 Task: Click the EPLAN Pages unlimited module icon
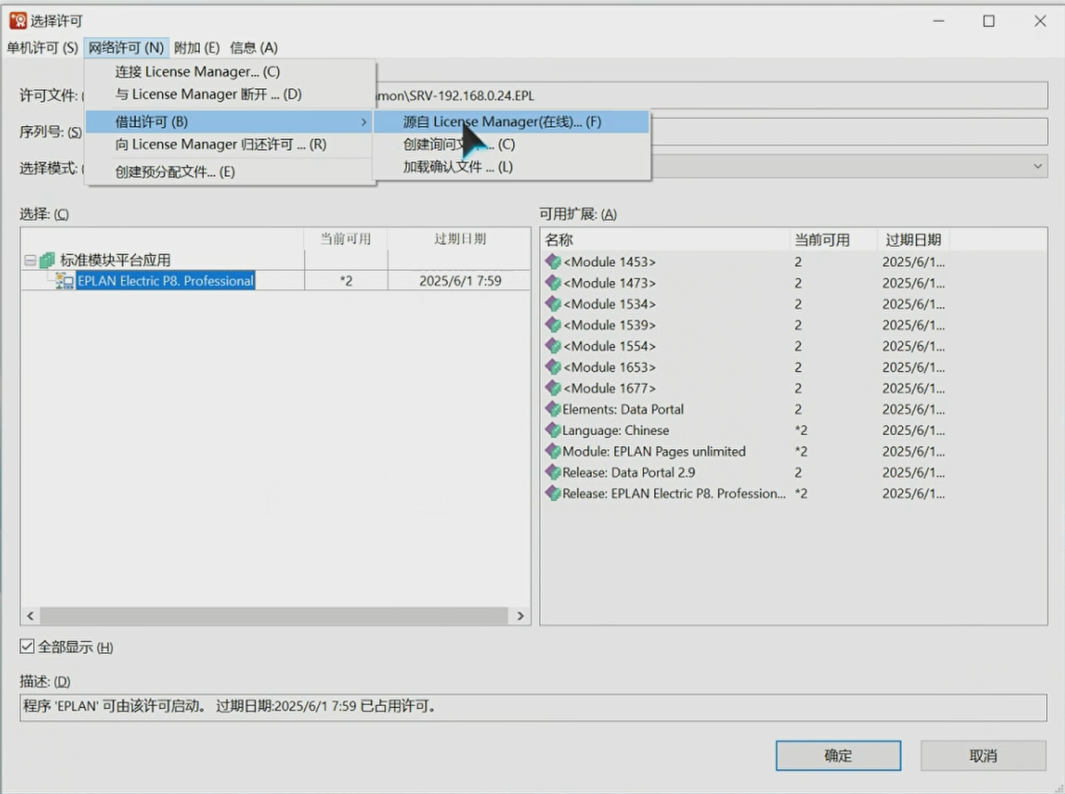pyautogui.click(x=553, y=451)
